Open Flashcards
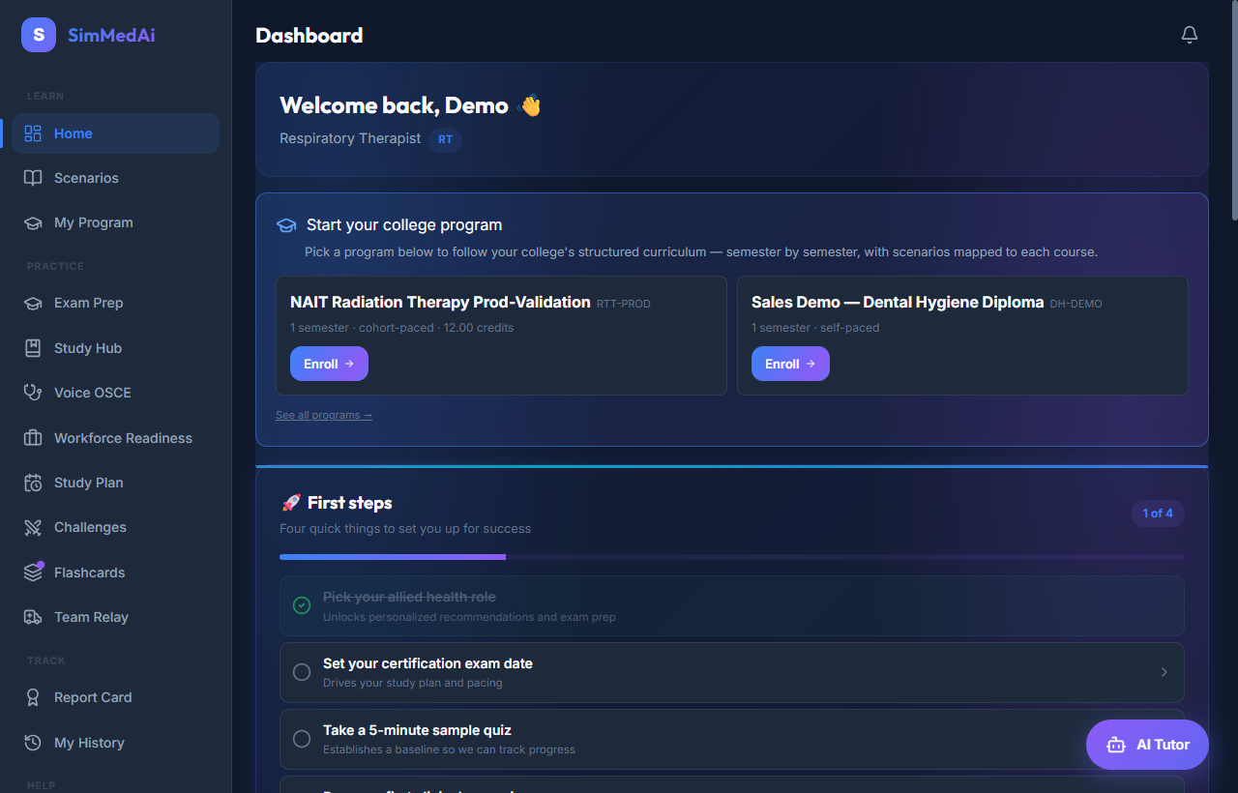Image resolution: width=1238 pixels, height=793 pixels. tap(116, 573)
